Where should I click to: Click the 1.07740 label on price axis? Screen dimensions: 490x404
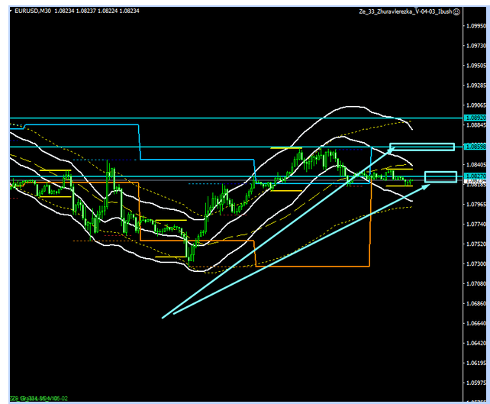[475, 224]
